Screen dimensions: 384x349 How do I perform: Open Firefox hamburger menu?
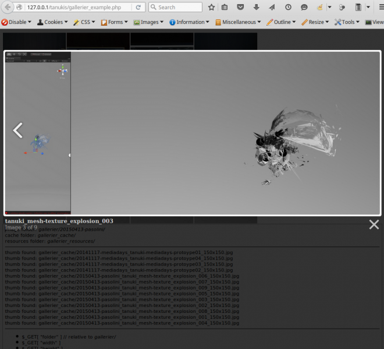point(375,8)
